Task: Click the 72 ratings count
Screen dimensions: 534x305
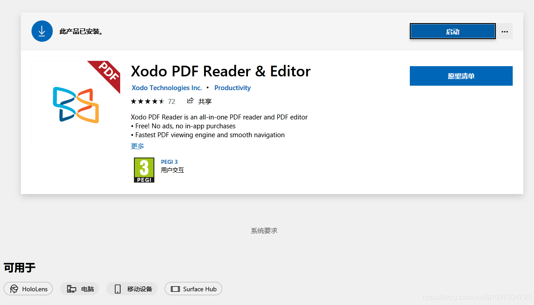Action: [172, 102]
